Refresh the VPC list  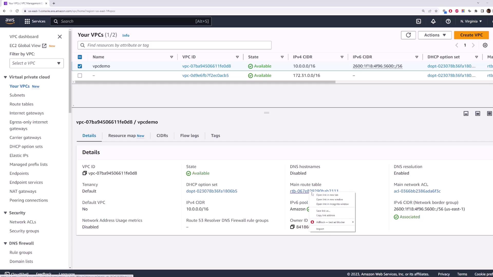pos(408,35)
